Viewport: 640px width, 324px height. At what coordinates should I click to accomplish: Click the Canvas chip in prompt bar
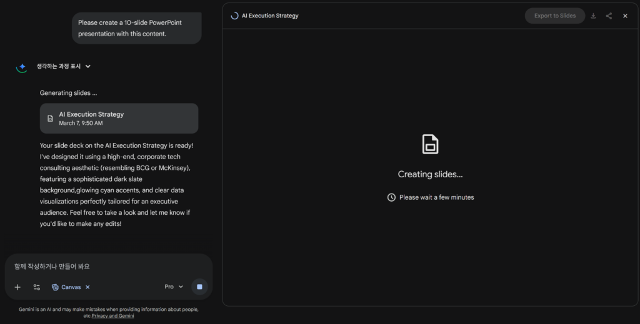(66, 287)
